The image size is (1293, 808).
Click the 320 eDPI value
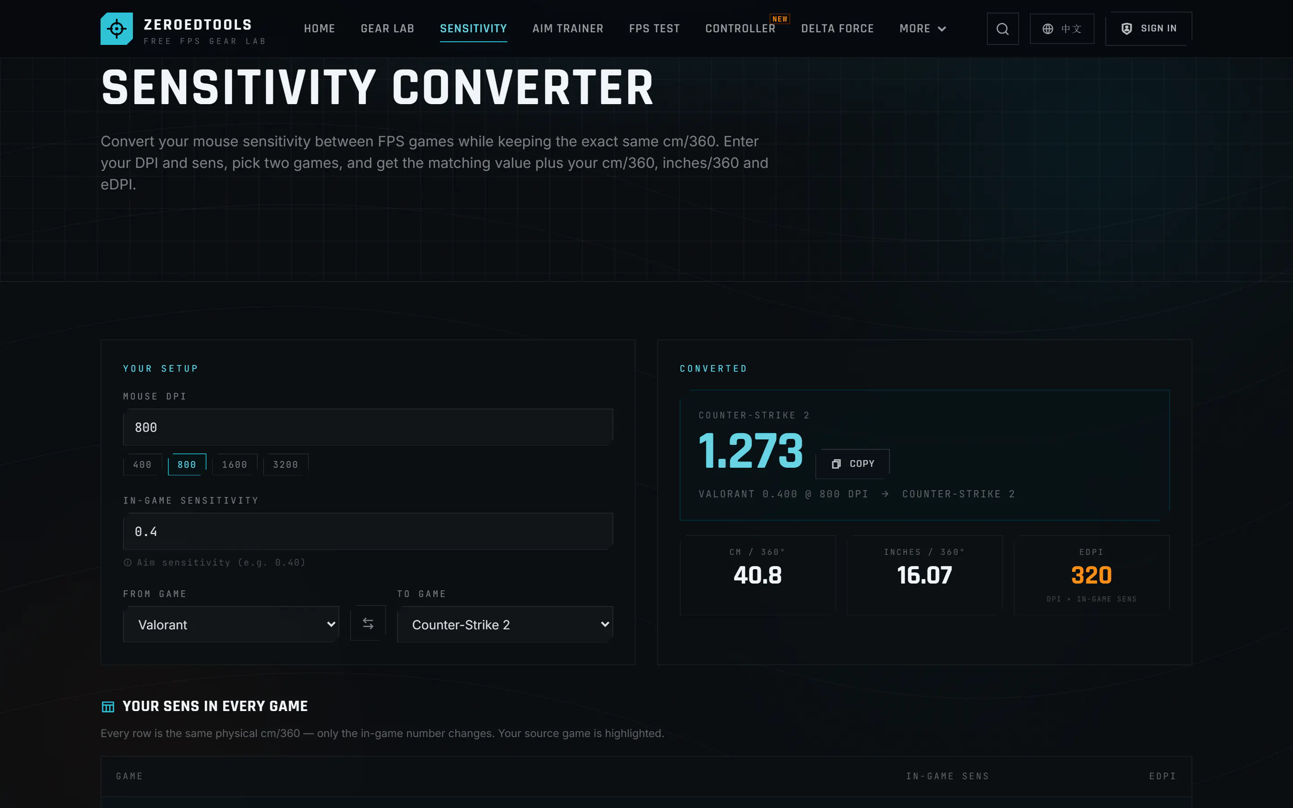tap(1091, 575)
